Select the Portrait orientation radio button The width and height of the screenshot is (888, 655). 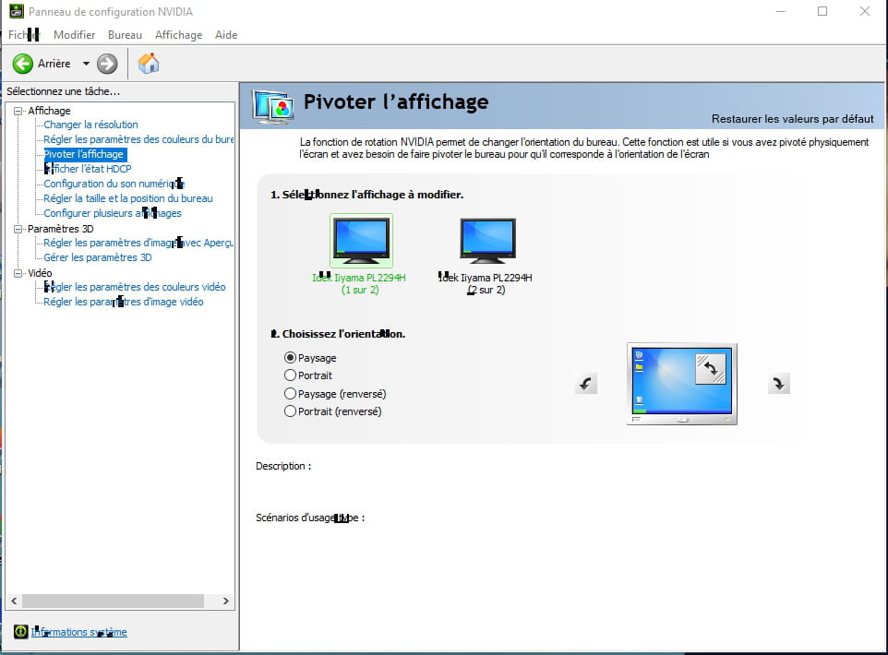290,375
